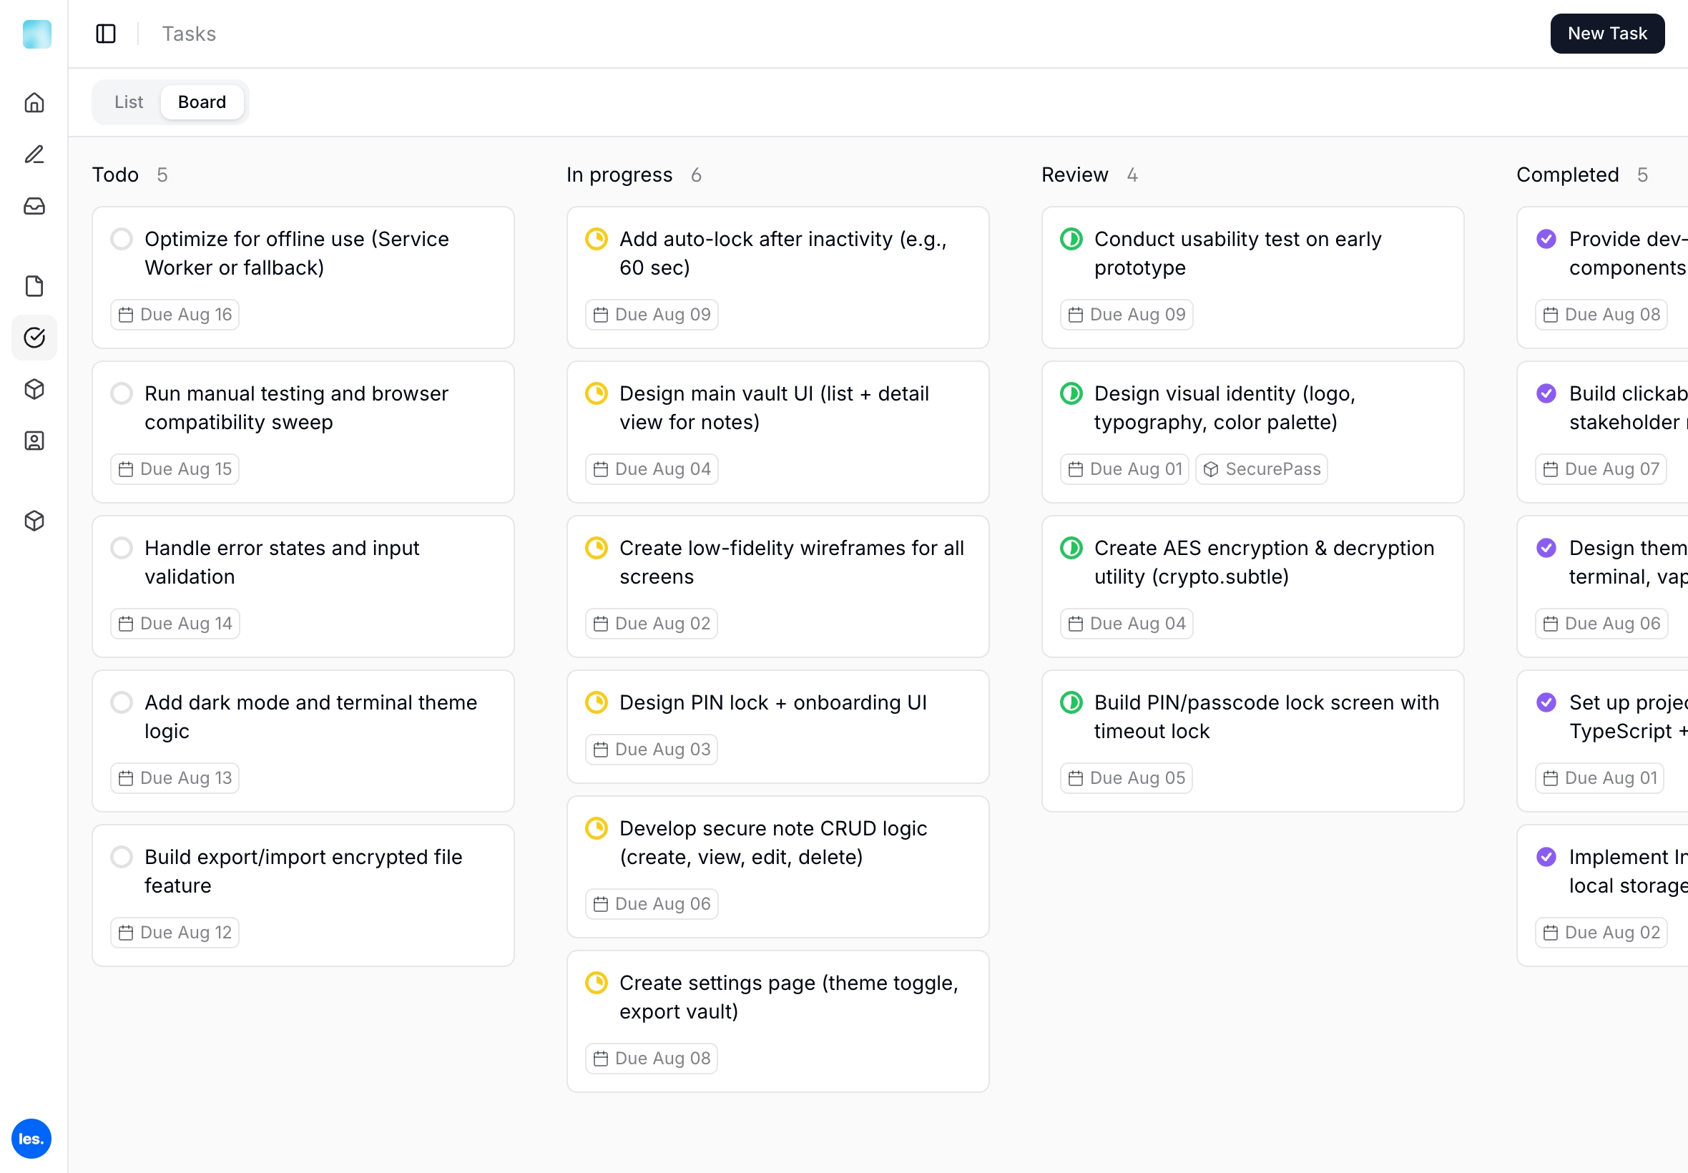Click the Review column header
Viewport: 1688px width, 1173px height.
pyautogui.click(x=1074, y=175)
